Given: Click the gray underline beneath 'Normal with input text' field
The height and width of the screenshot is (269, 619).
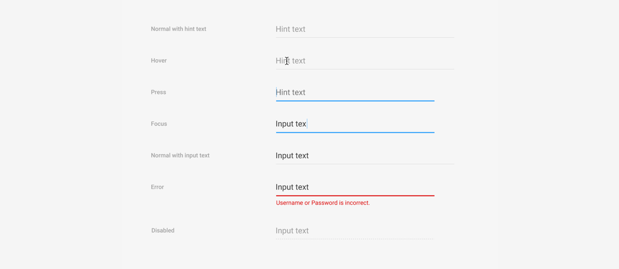Looking at the screenshot, I should (364, 164).
